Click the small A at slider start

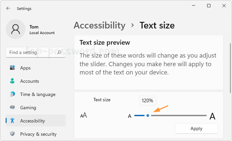coord(130,116)
